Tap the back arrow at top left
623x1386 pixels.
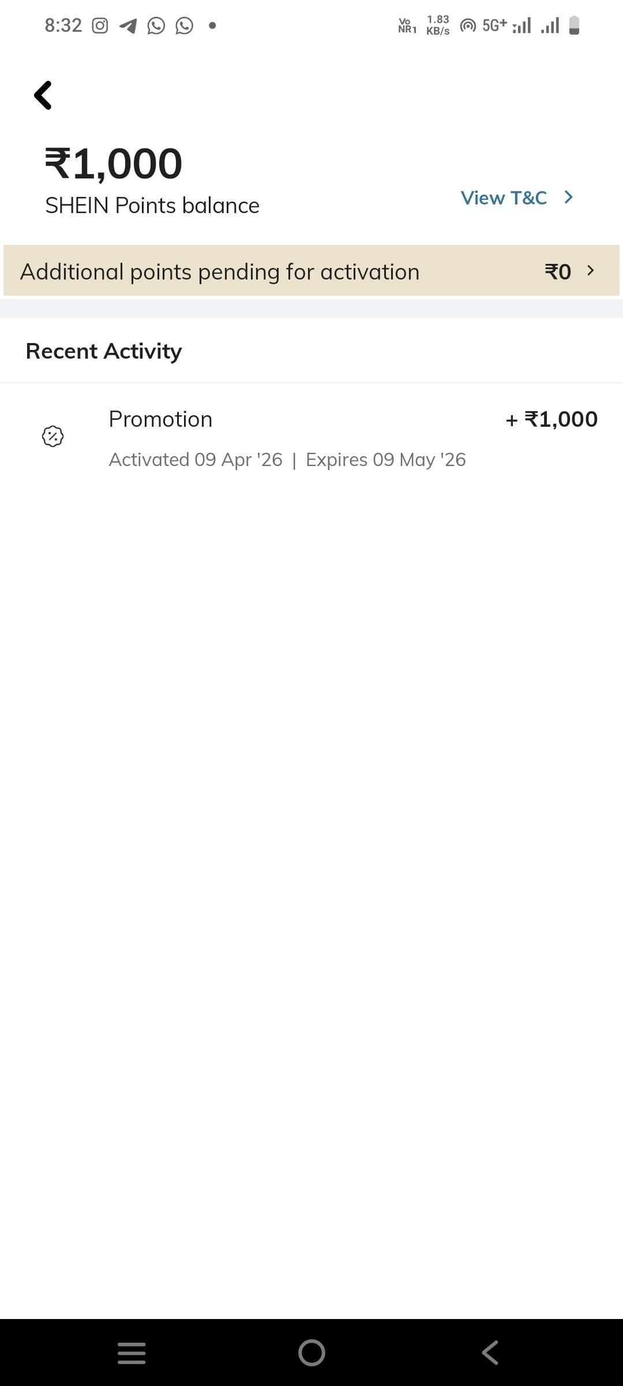pos(43,95)
